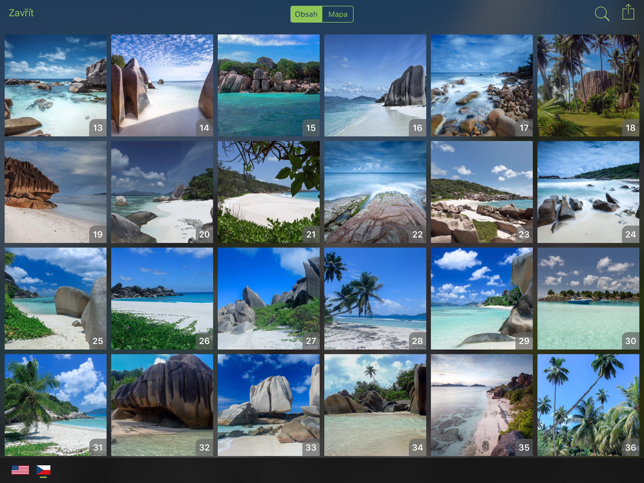Select the US flag language
Screen dimensions: 644x483
pyautogui.click(x=20, y=470)
